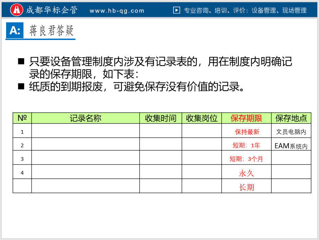Click the 短期:1年 retention cell
This screenshot has width=319, height=240.
click(x=246, y=146)
